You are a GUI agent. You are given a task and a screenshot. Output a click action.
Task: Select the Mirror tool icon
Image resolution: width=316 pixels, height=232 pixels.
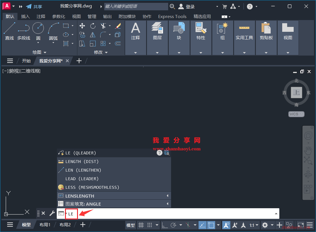pos(93,35)
